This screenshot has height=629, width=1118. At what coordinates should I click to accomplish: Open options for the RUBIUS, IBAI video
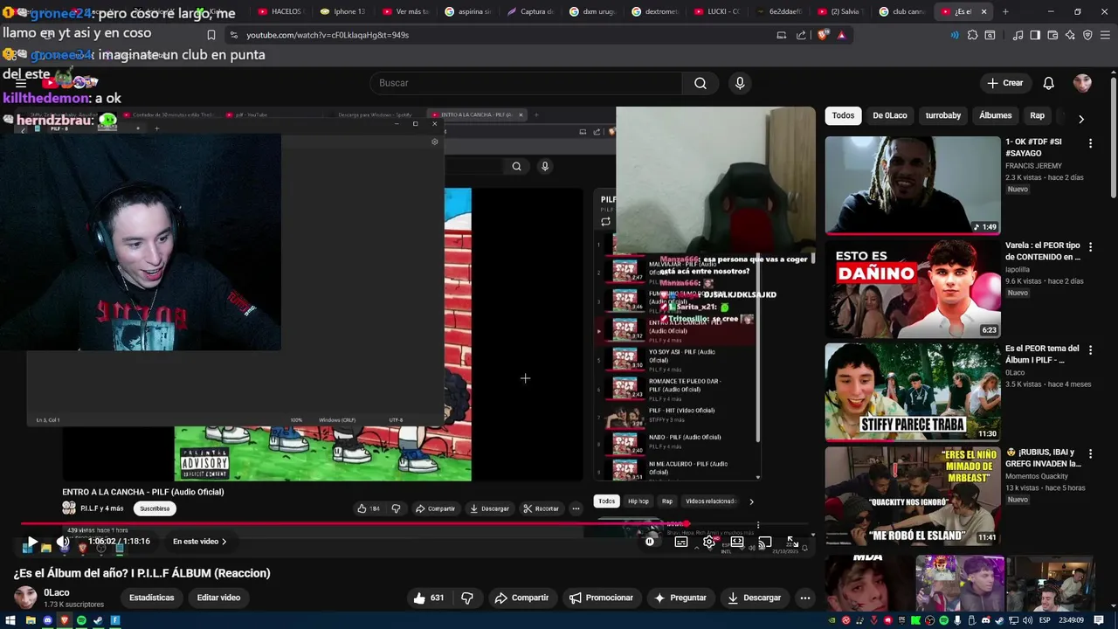[1090, 453]
